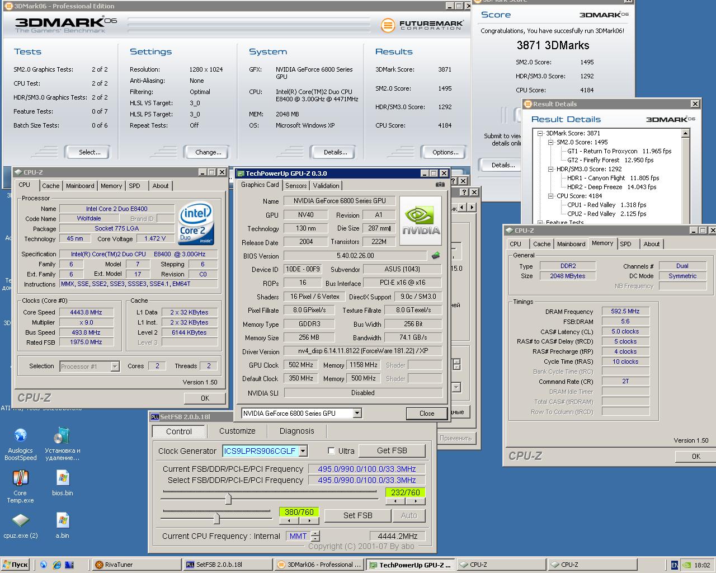
Task: Collapse the SM2.0 Score: 1495 node
Action: tap(551, 142)
